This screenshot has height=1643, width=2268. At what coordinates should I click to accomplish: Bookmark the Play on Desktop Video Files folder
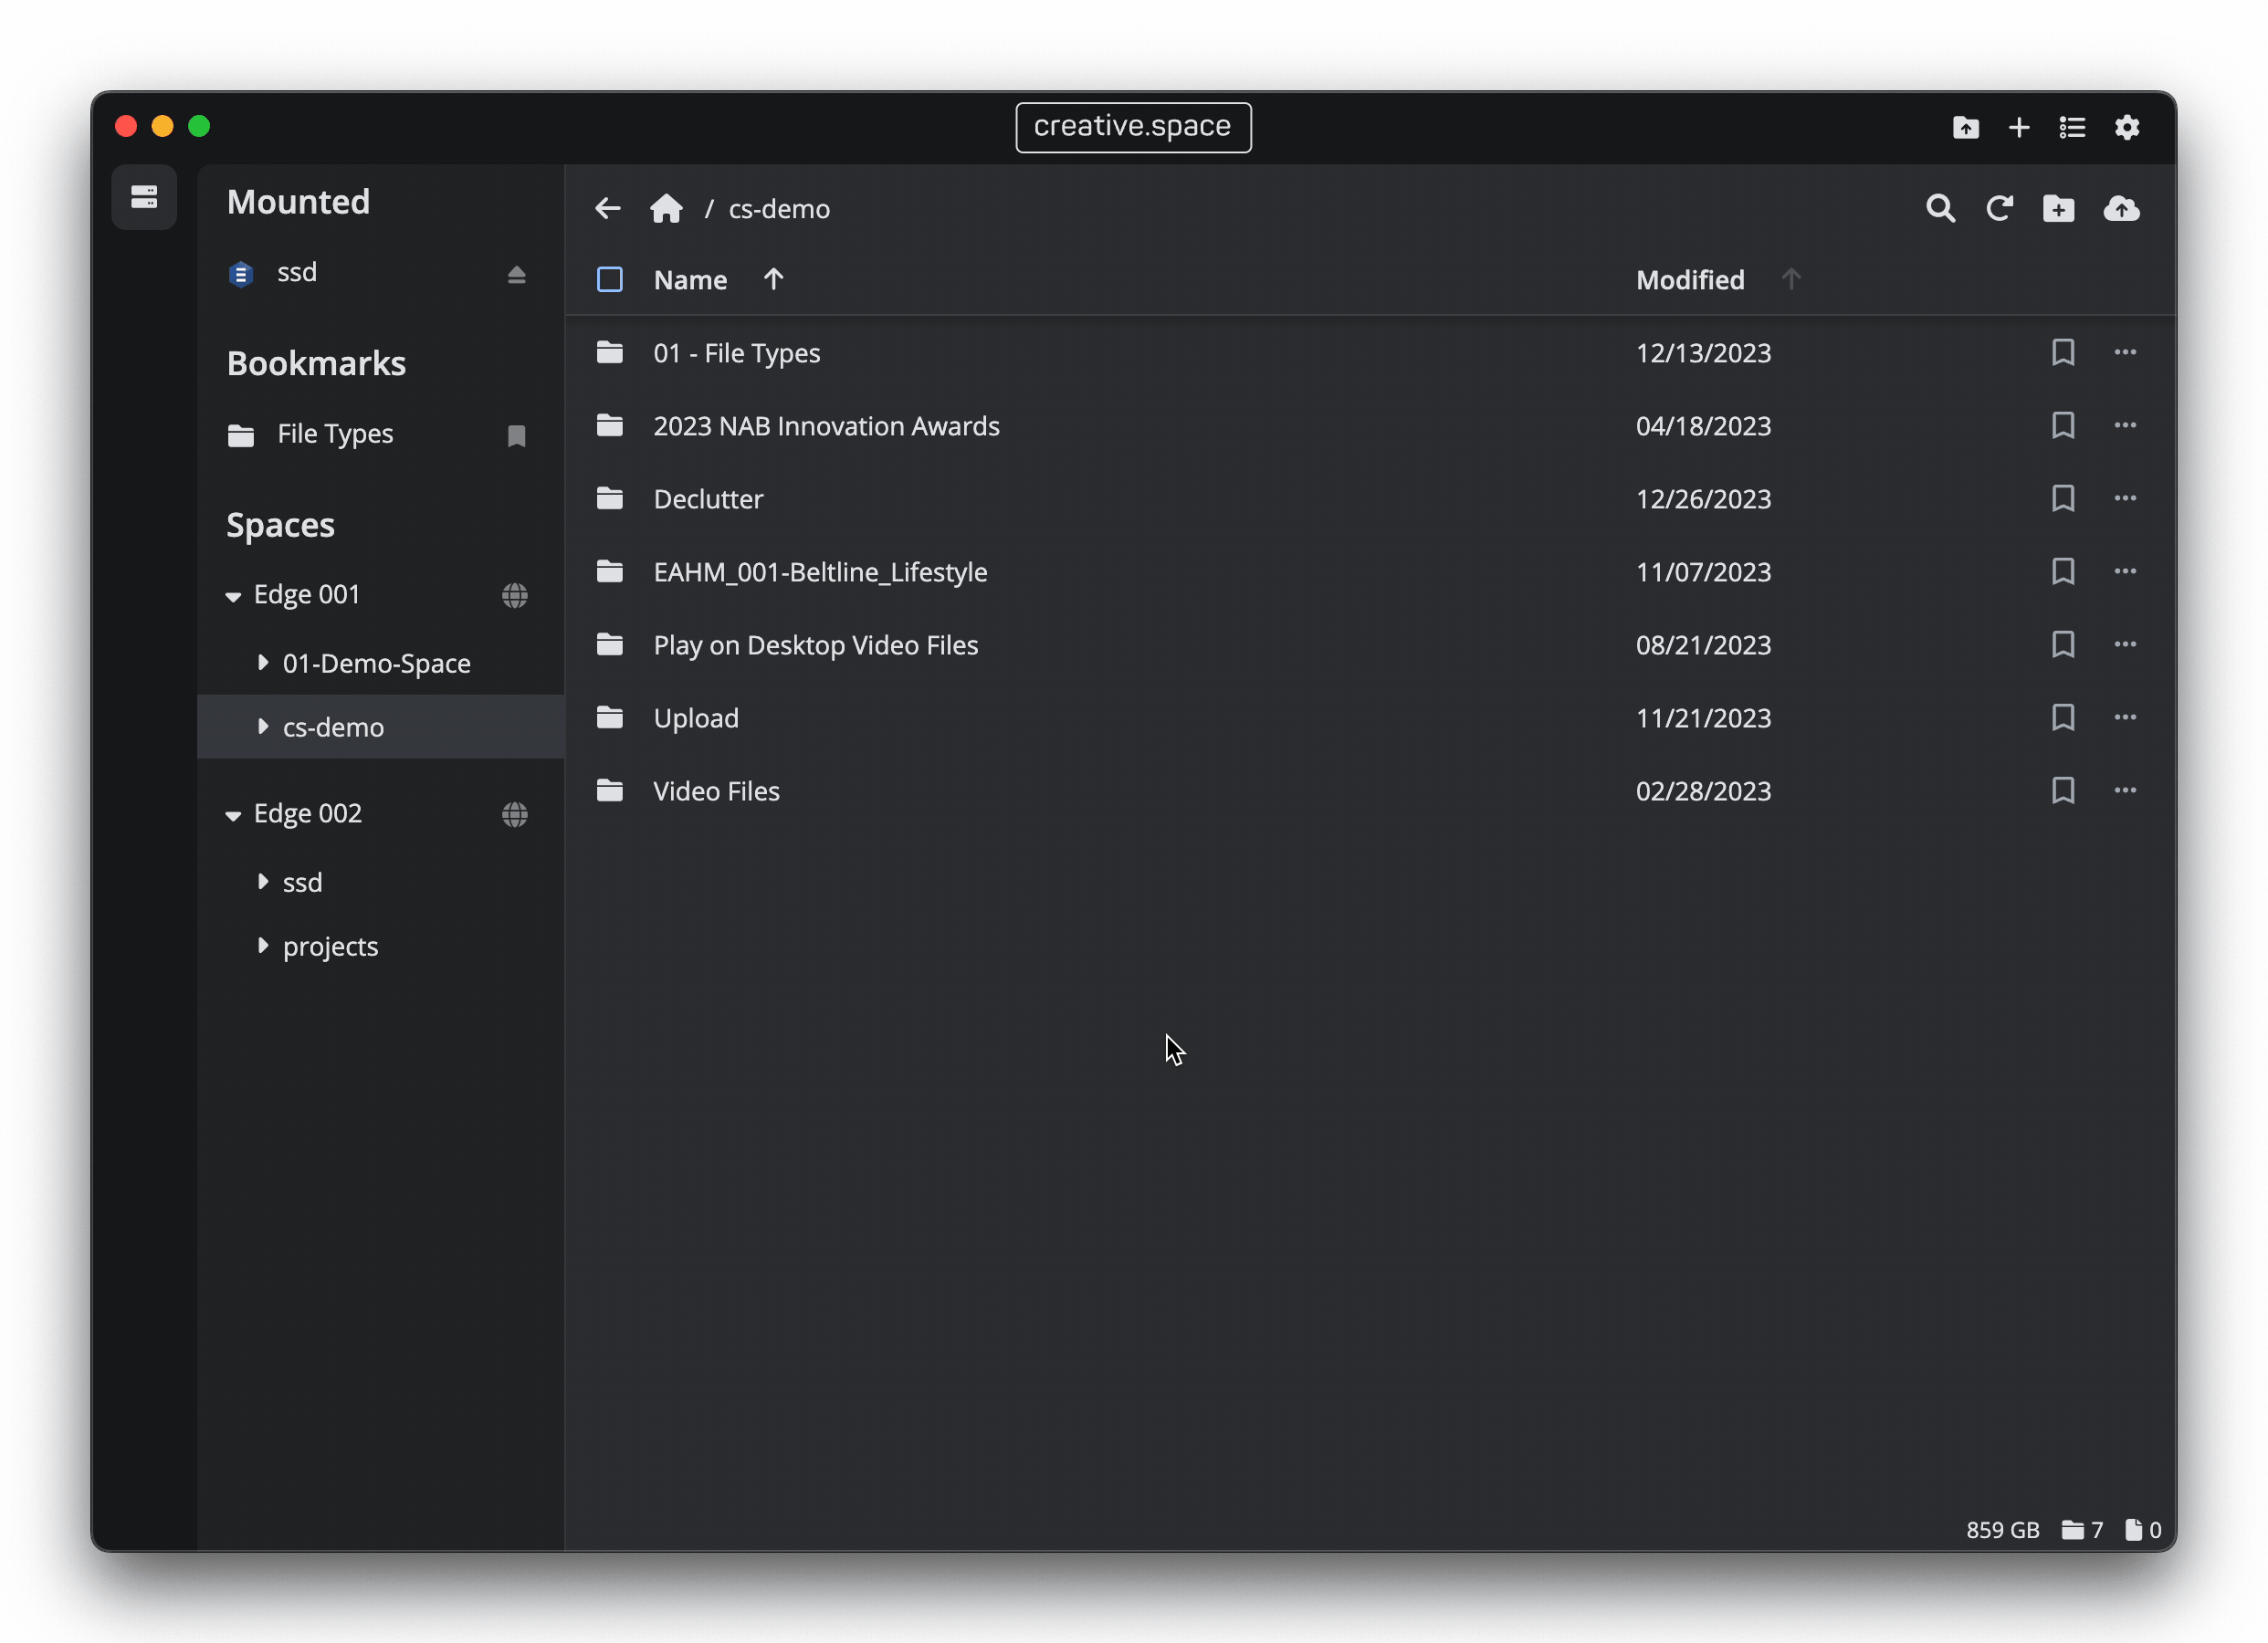point(2063,644)
